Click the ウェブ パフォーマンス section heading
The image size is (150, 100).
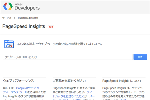click(18, 81)
